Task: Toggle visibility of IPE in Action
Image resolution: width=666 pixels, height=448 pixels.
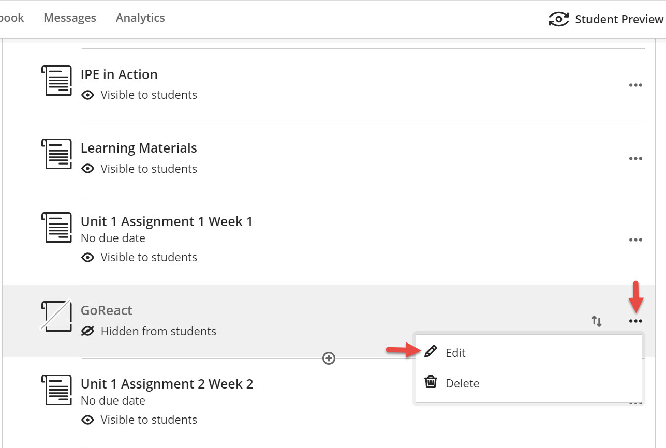Action: point(139,95)
